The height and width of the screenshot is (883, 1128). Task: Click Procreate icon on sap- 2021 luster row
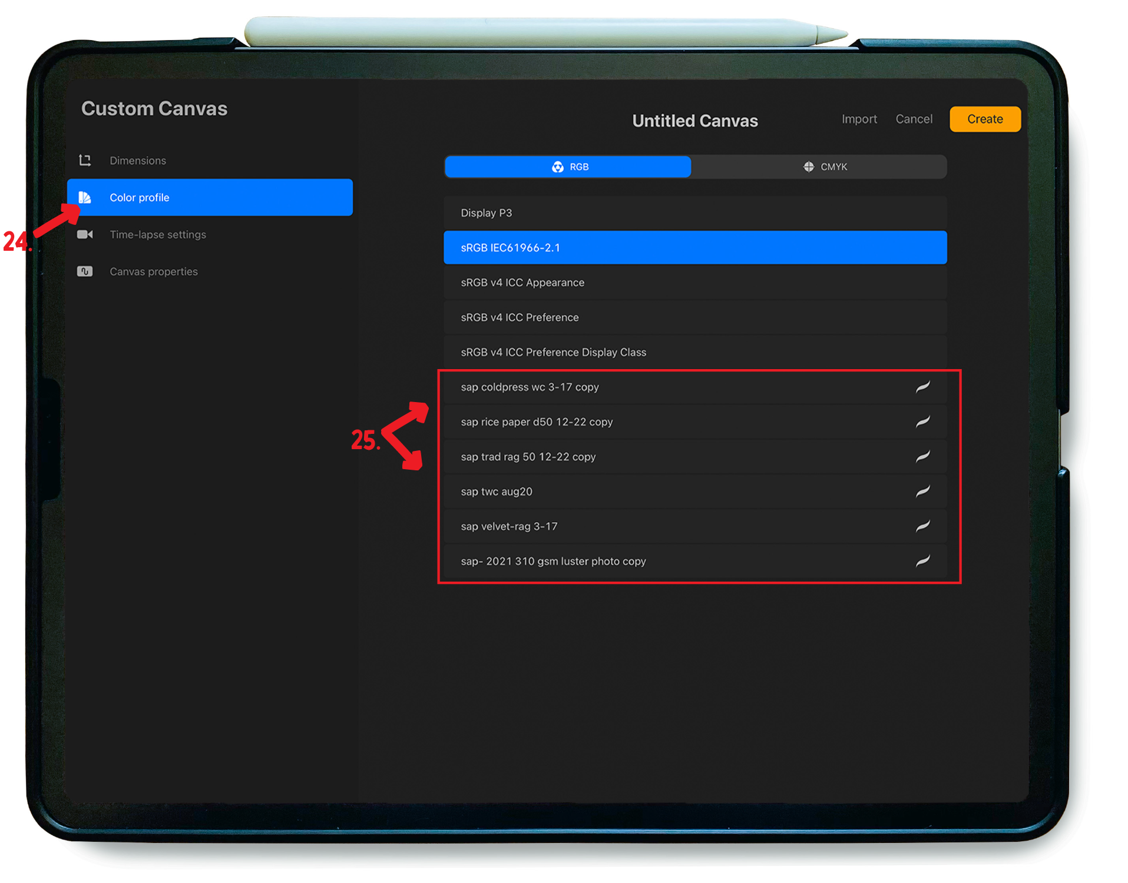point(922,560)
